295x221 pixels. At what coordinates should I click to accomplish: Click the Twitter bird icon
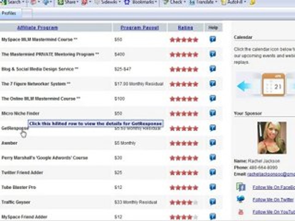click(241, 199)
